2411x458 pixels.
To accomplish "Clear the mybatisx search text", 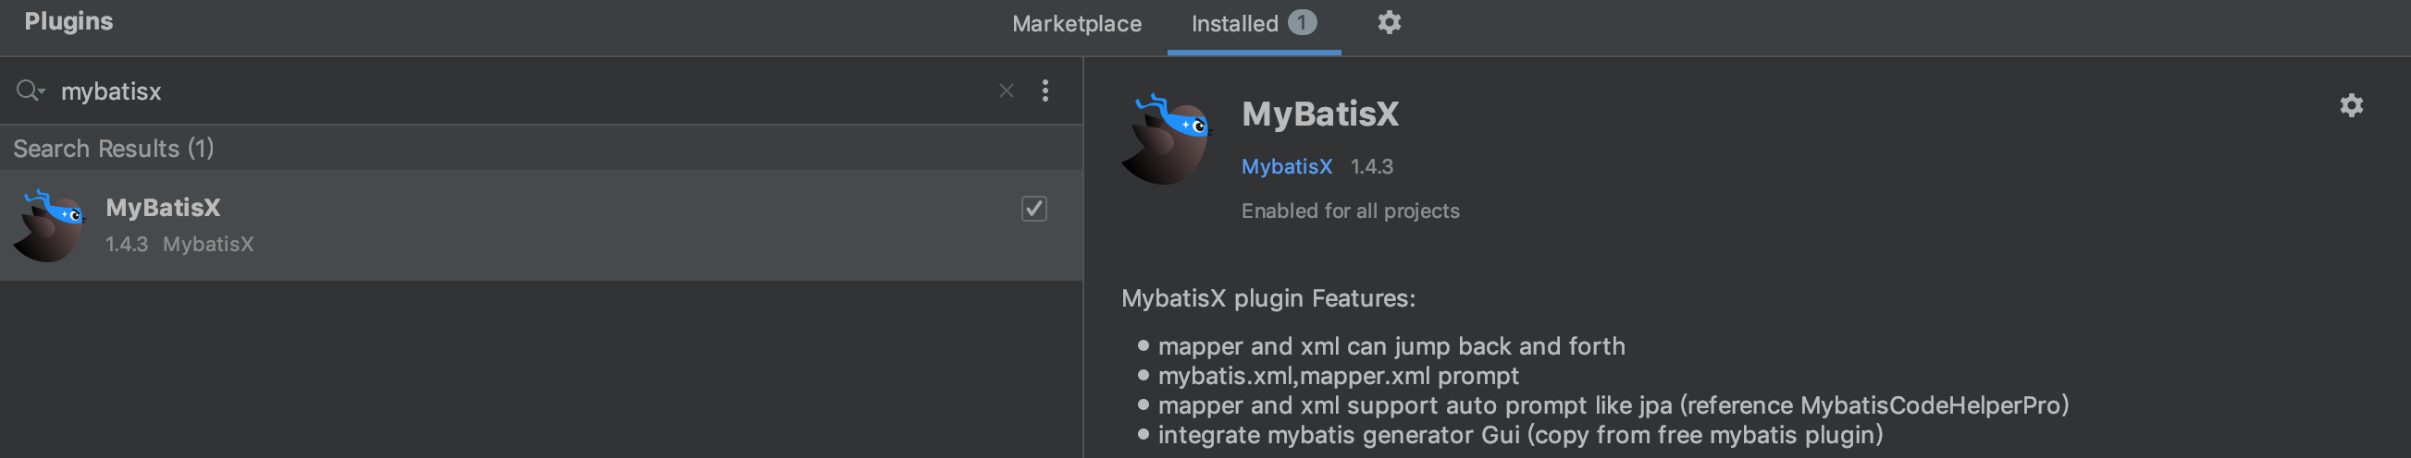I will (1007, 90).
